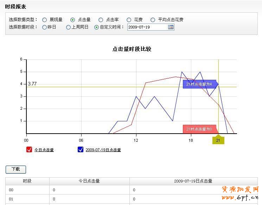
Task: Choose 上周同日 as the data period
Action: [69, 27]
